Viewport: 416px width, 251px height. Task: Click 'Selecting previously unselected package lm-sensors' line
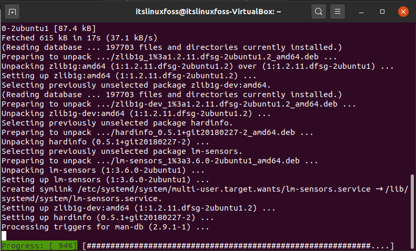tap(122, 151)
